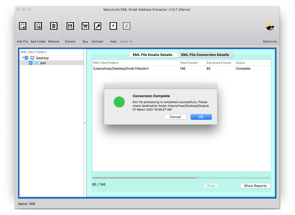
Task: Click the Add Folder label text
Action: 38,41
